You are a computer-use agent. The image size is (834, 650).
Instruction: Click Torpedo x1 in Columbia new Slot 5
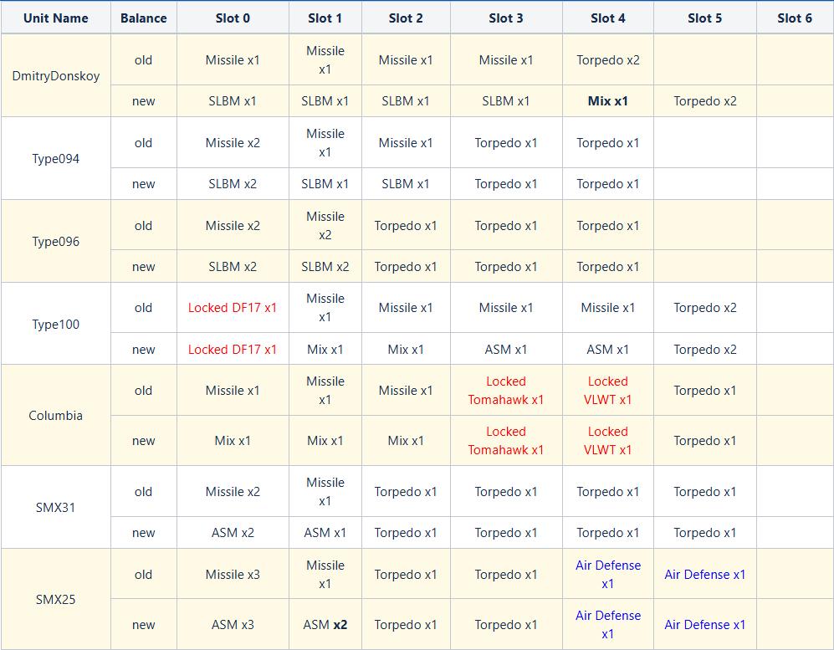coord(704,440)
